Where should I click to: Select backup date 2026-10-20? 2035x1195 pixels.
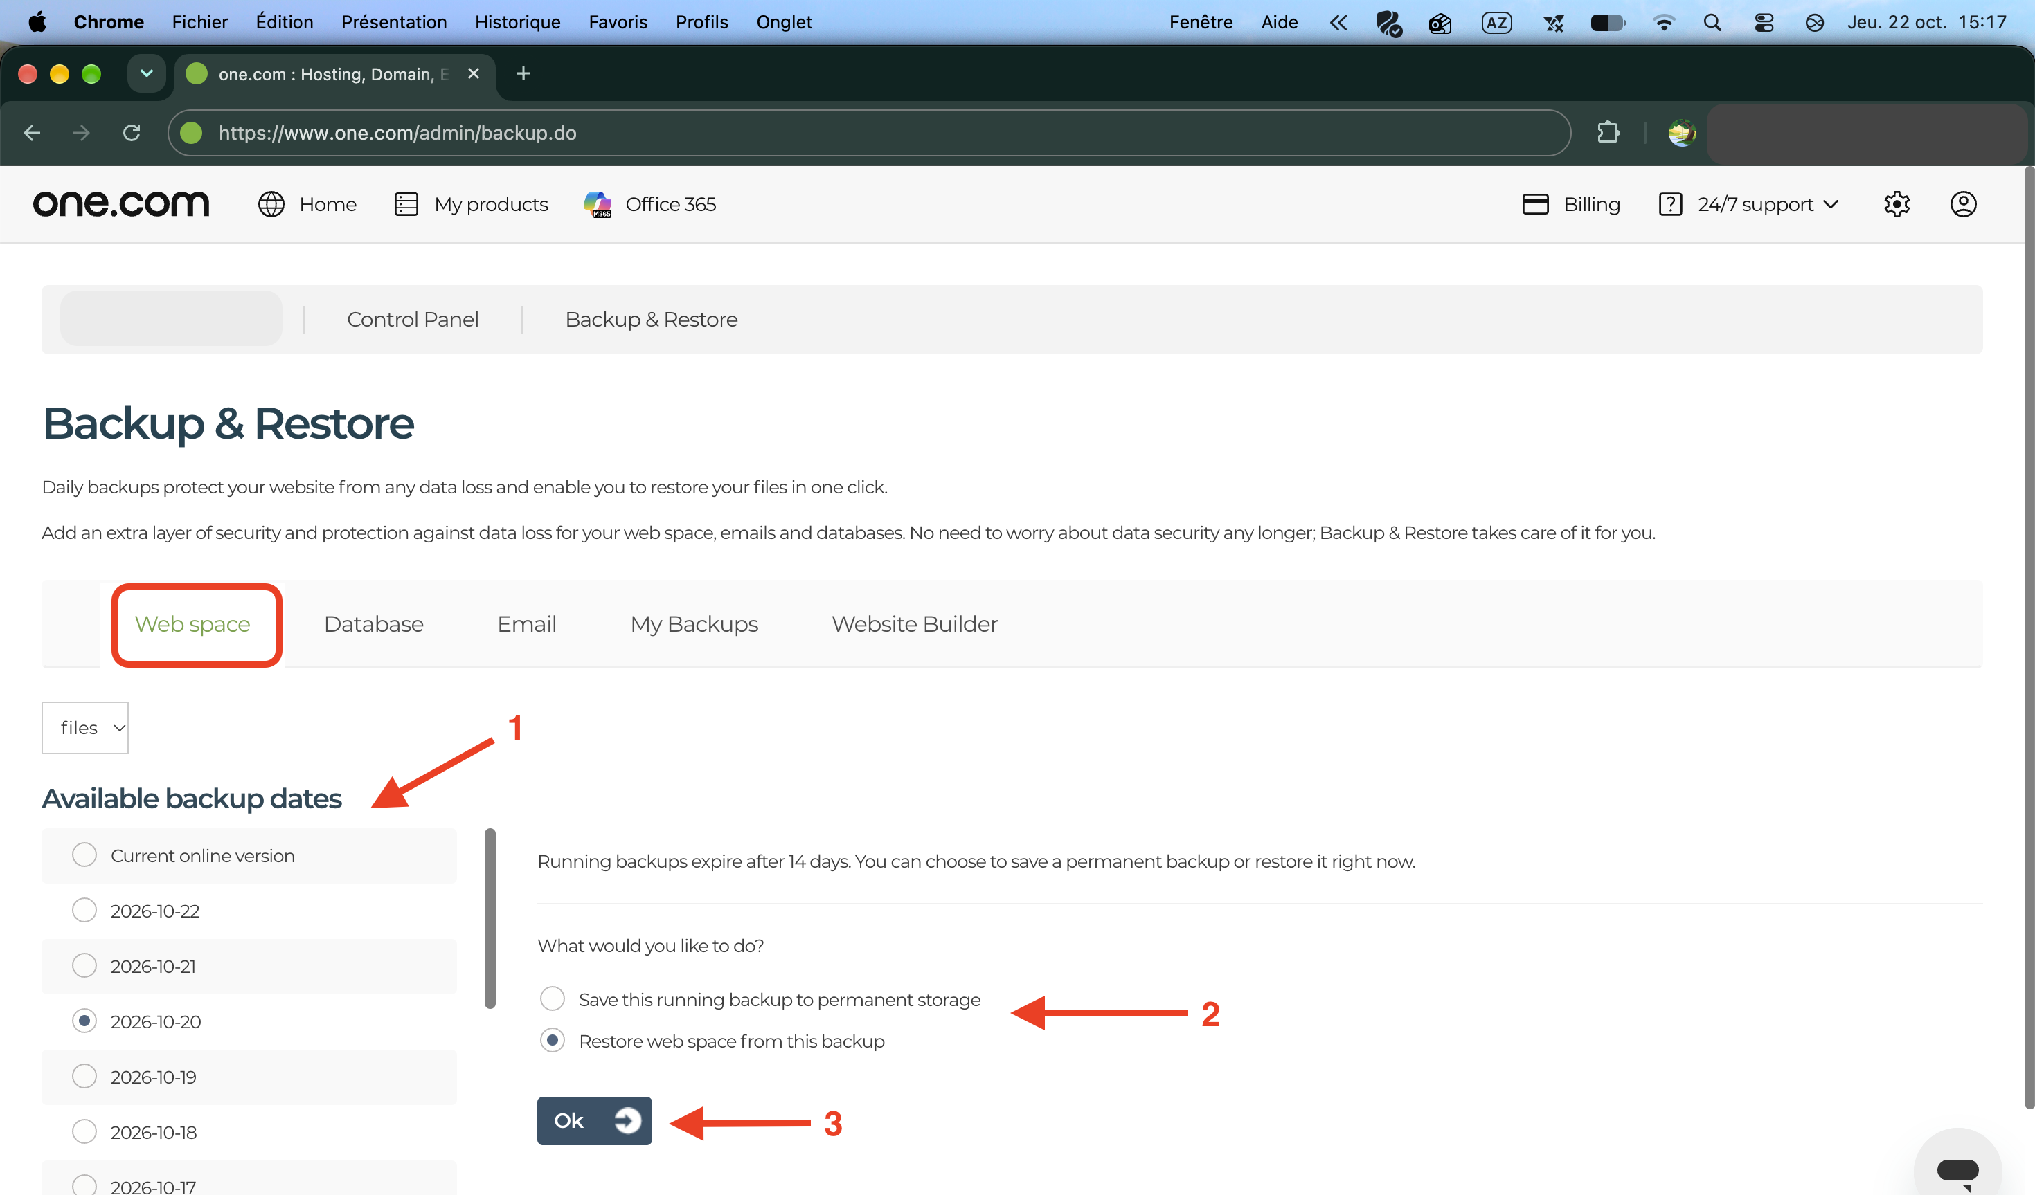pyautogui.click(x=84, y=1021)
